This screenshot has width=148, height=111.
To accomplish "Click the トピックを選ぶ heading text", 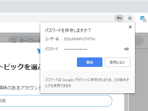I will (20, 67).
